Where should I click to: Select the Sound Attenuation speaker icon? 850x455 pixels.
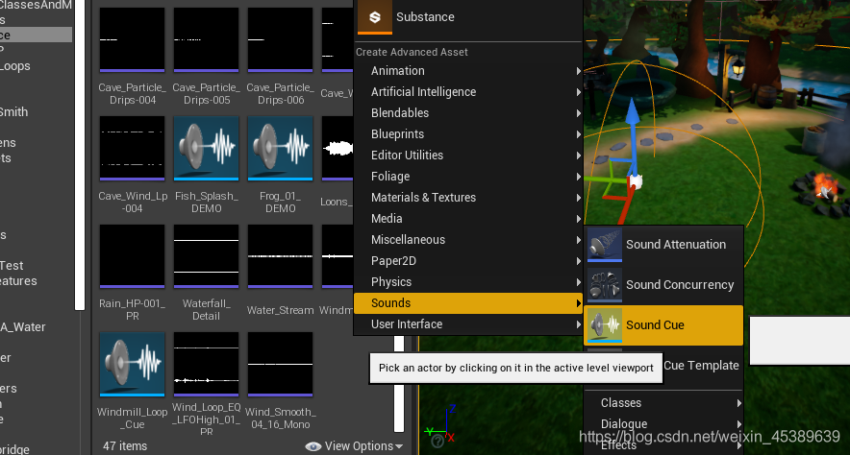coord(605,245)
